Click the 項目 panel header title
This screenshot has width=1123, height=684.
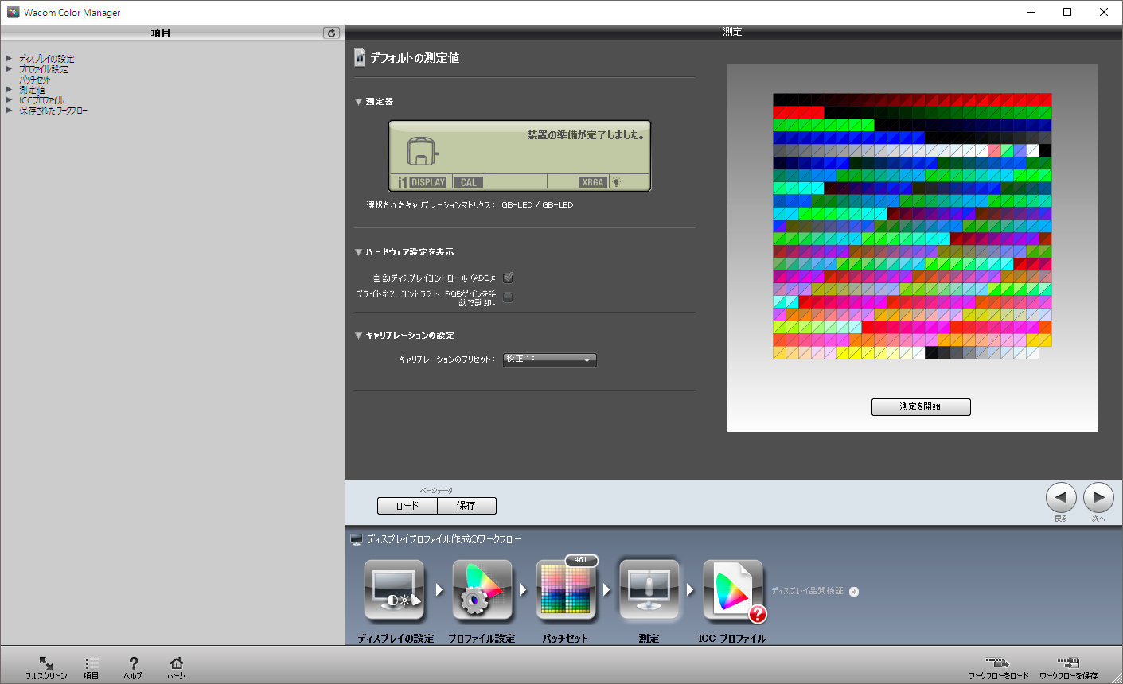(161, 33)
